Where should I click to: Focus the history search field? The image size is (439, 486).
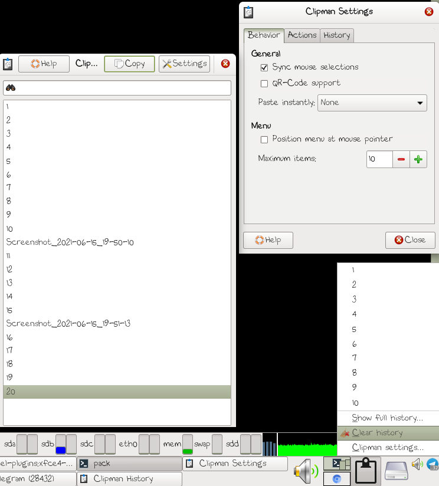pyautogui.click(x=117, y=88)
